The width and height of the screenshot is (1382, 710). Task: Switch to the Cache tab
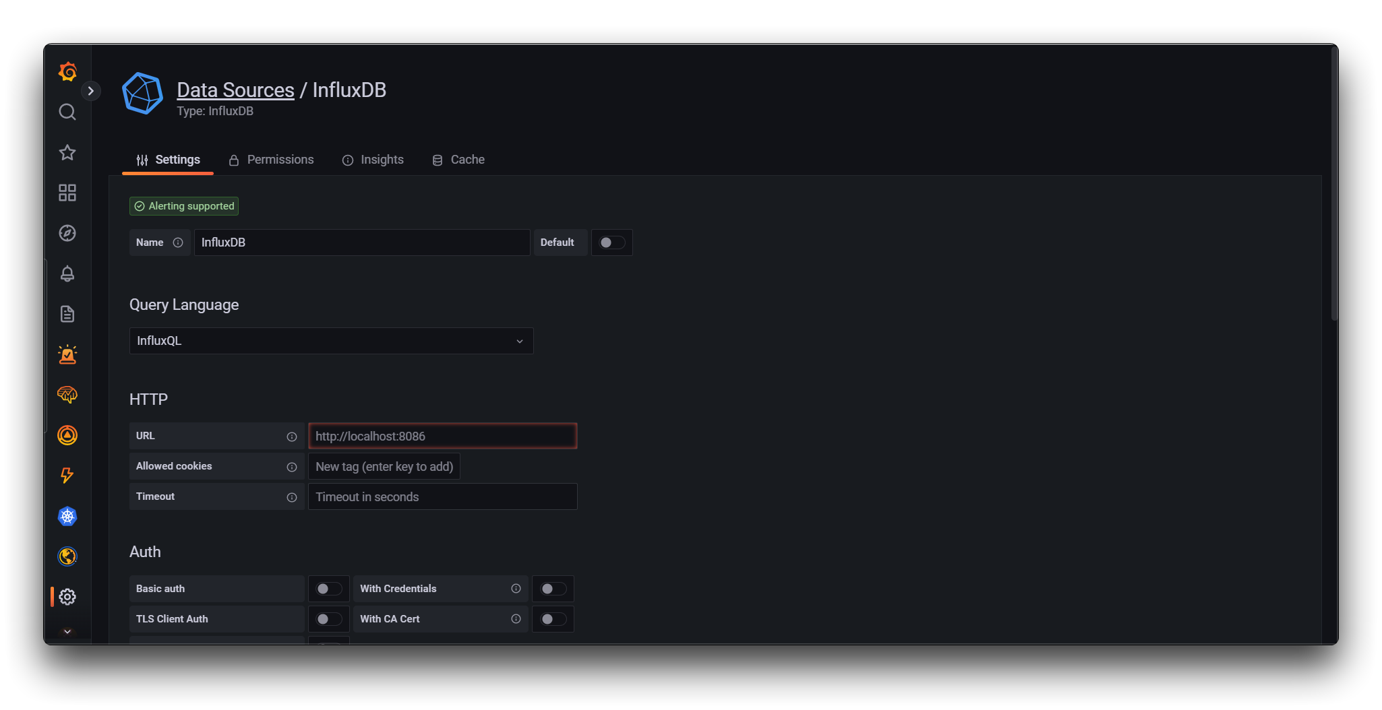(458, 160)
